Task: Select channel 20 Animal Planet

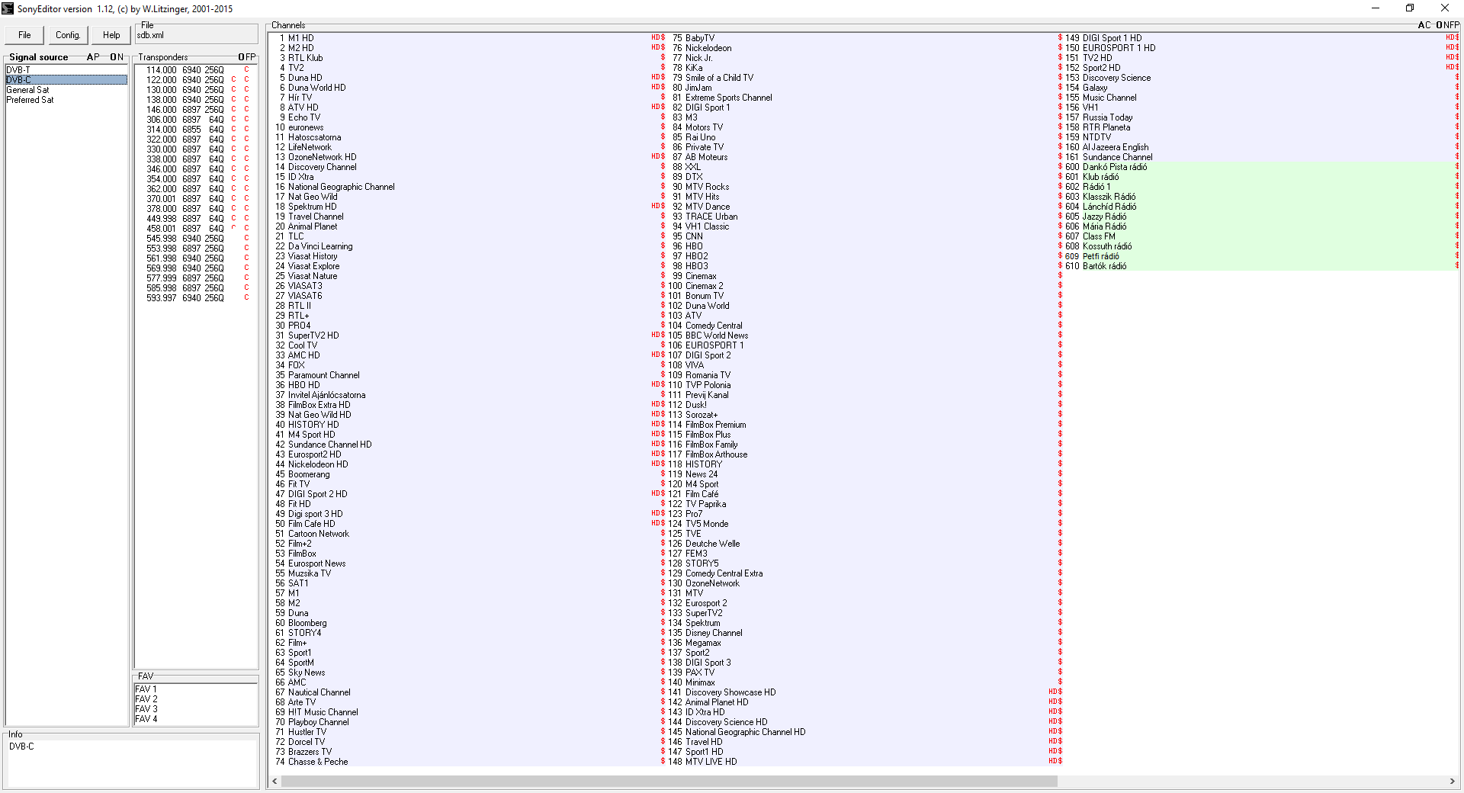Action: click(468, 226)
